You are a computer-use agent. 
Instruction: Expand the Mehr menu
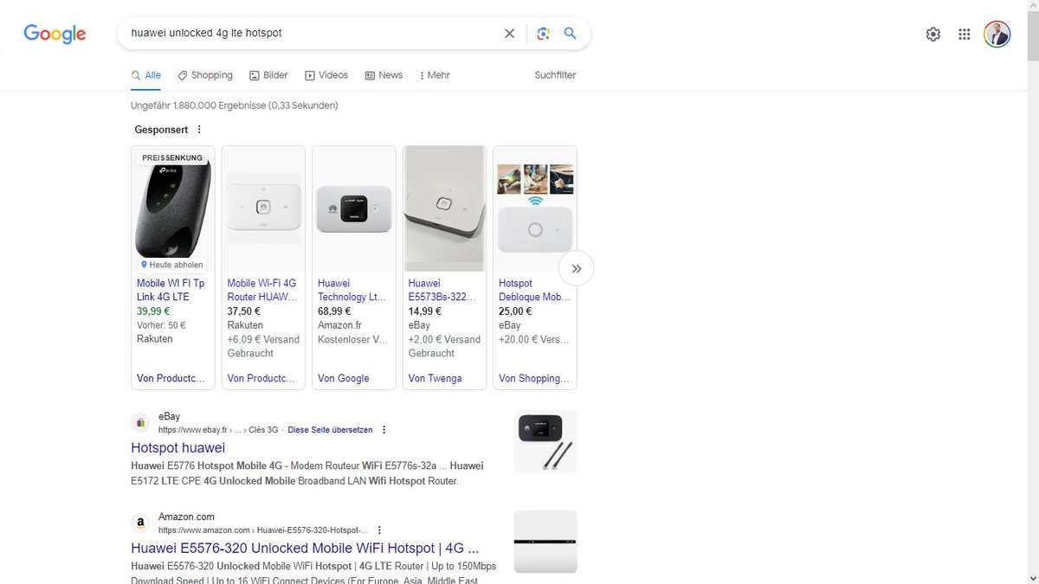(435, 75)
